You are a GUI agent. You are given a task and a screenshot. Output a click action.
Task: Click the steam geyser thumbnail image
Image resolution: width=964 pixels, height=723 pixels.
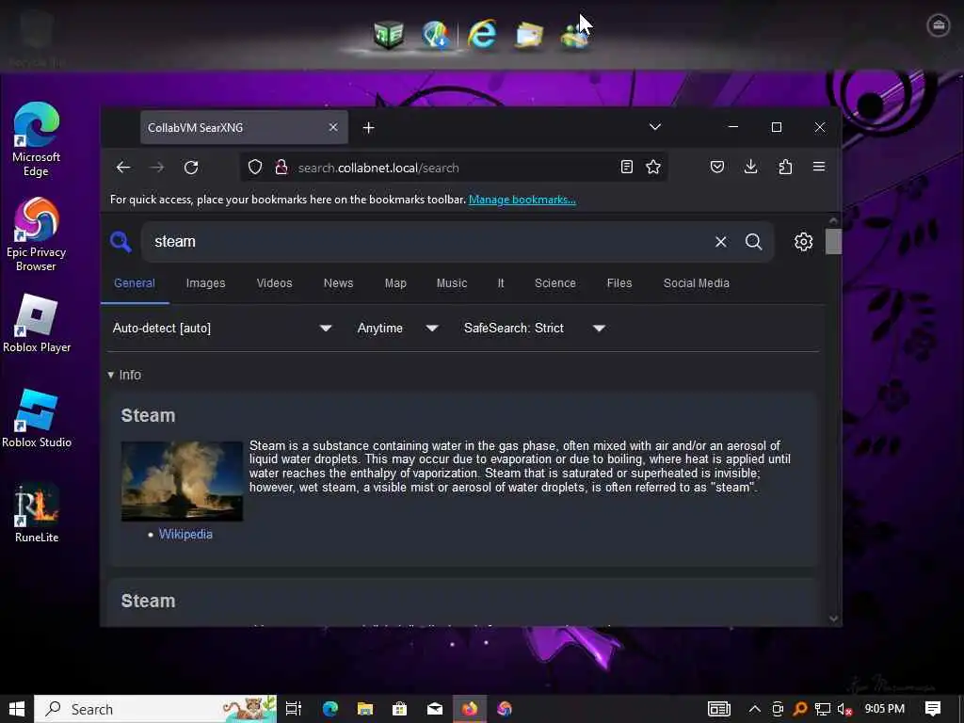pos(182,481)
